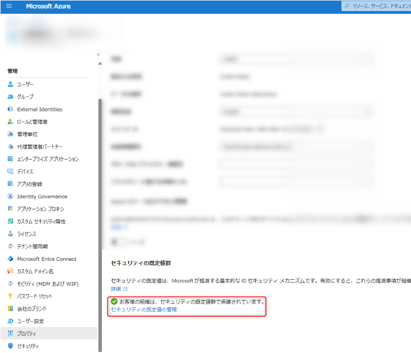Click the Microsoft Entra Connect icon

[11, 259]
